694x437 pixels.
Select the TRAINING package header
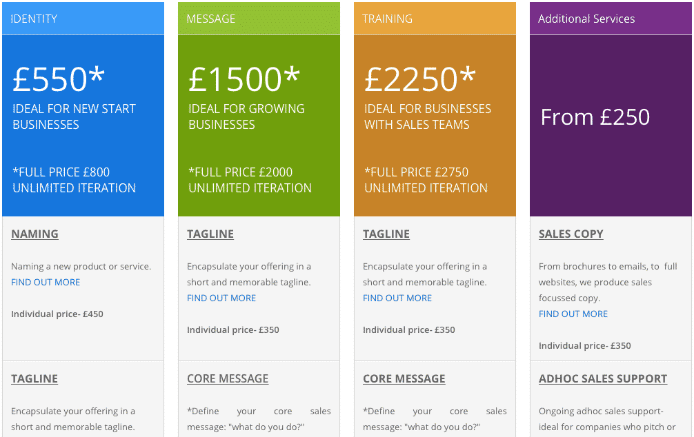[435, 19]
